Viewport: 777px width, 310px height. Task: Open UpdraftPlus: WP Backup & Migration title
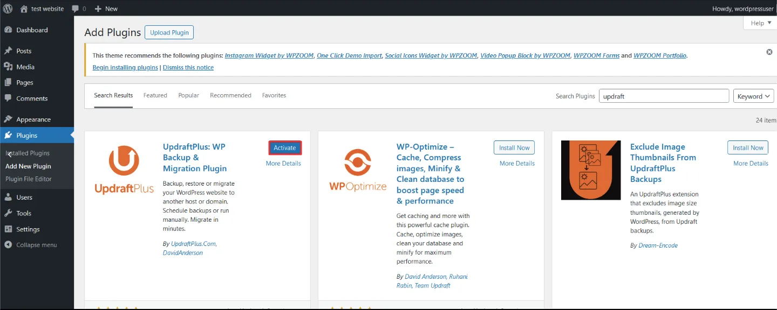pos(195,158)
